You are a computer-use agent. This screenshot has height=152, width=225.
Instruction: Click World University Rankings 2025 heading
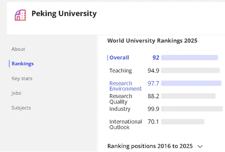click(152, 41)
